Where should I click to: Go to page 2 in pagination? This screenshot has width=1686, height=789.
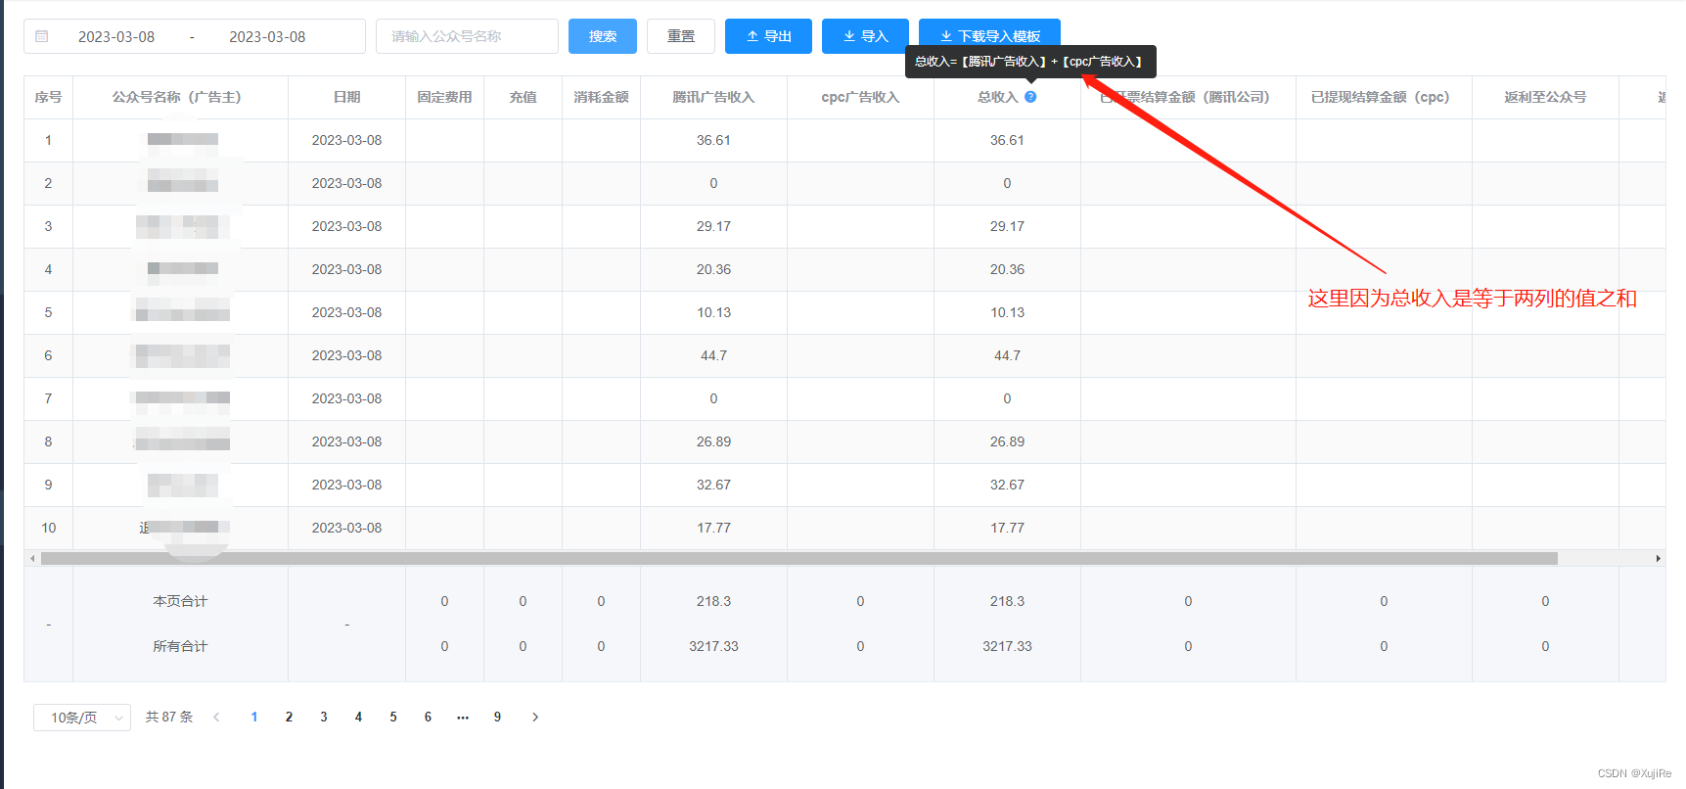[x=289, y=718]
